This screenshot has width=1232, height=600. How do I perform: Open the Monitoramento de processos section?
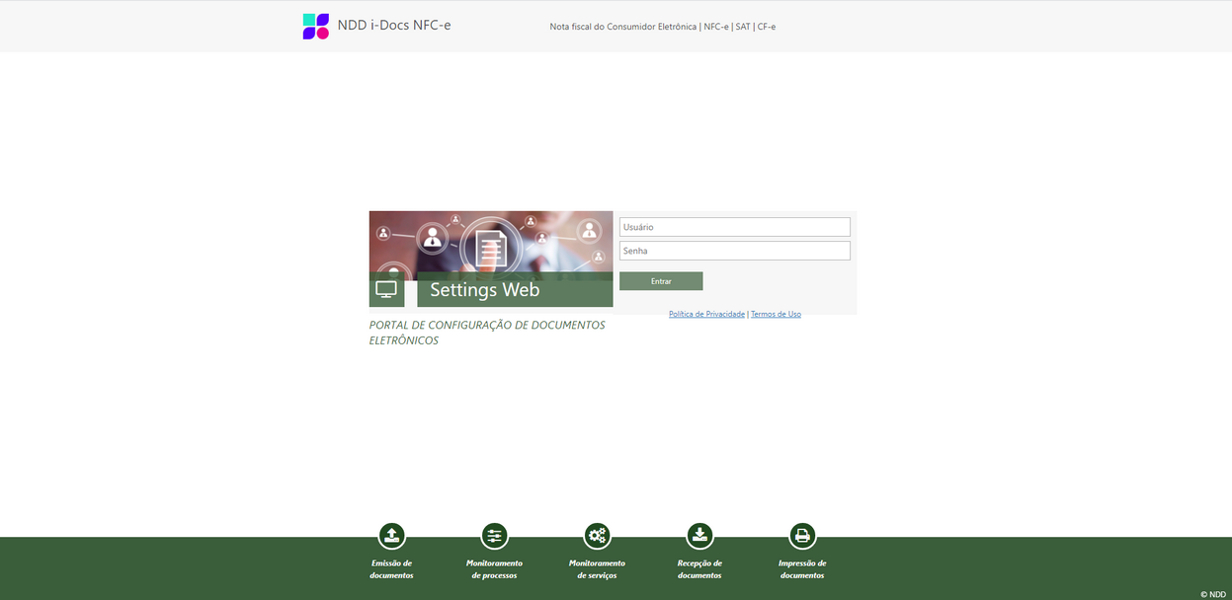click(494, 568)
